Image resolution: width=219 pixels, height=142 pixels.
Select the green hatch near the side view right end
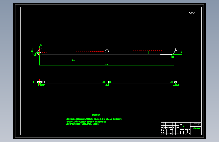pos(172,82)
